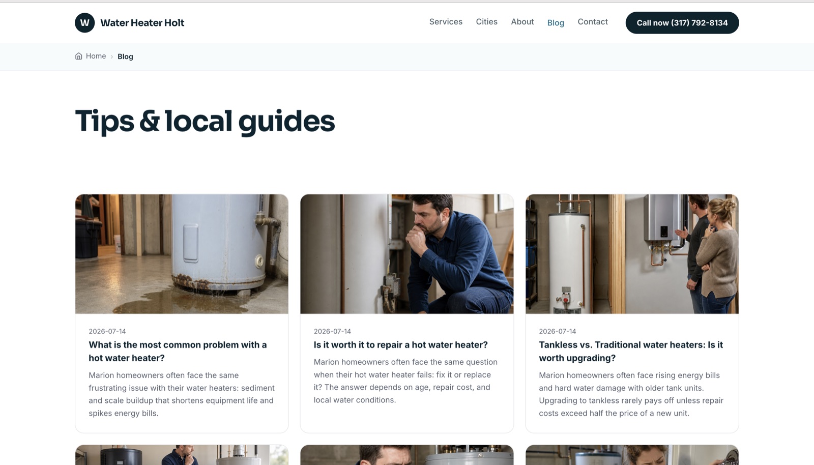Click the 'Tips & local guides' heading
The height and width of the screenshot is (465, 814).
[x=205, y=121]
